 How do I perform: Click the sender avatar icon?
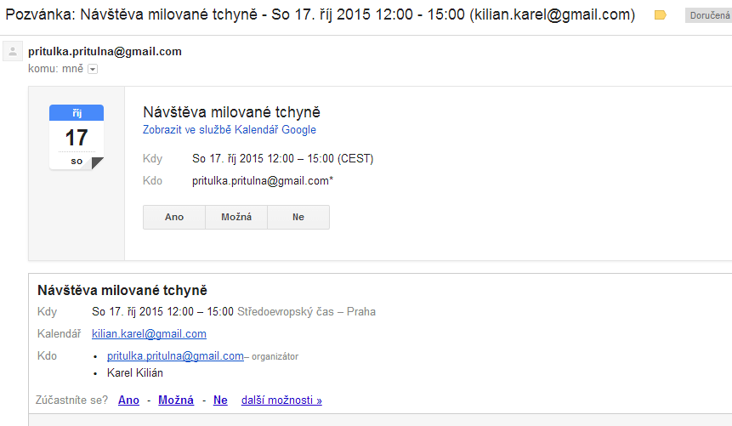pyautogui.click(x=13, y=51)
